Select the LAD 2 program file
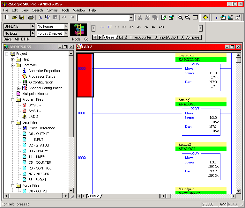Viewport: 245px width, 208px height. (x=34, y=117)
